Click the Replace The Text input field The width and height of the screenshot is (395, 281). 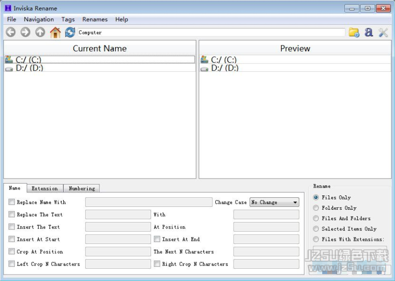(x=118, y=215)
